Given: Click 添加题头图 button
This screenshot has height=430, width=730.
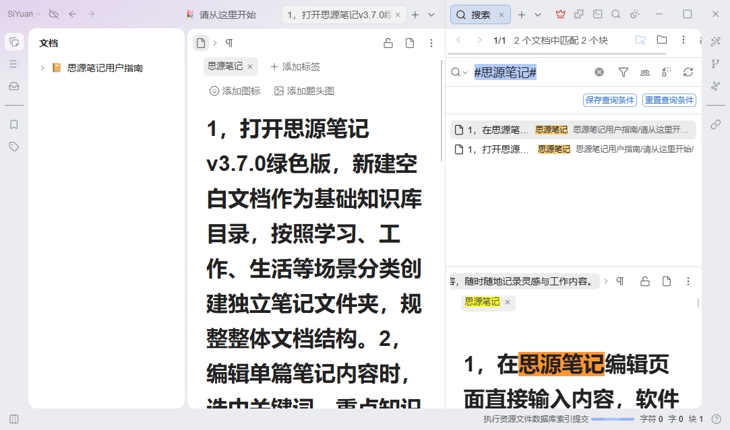Looking at the screenshot, I should click(305, 91).
